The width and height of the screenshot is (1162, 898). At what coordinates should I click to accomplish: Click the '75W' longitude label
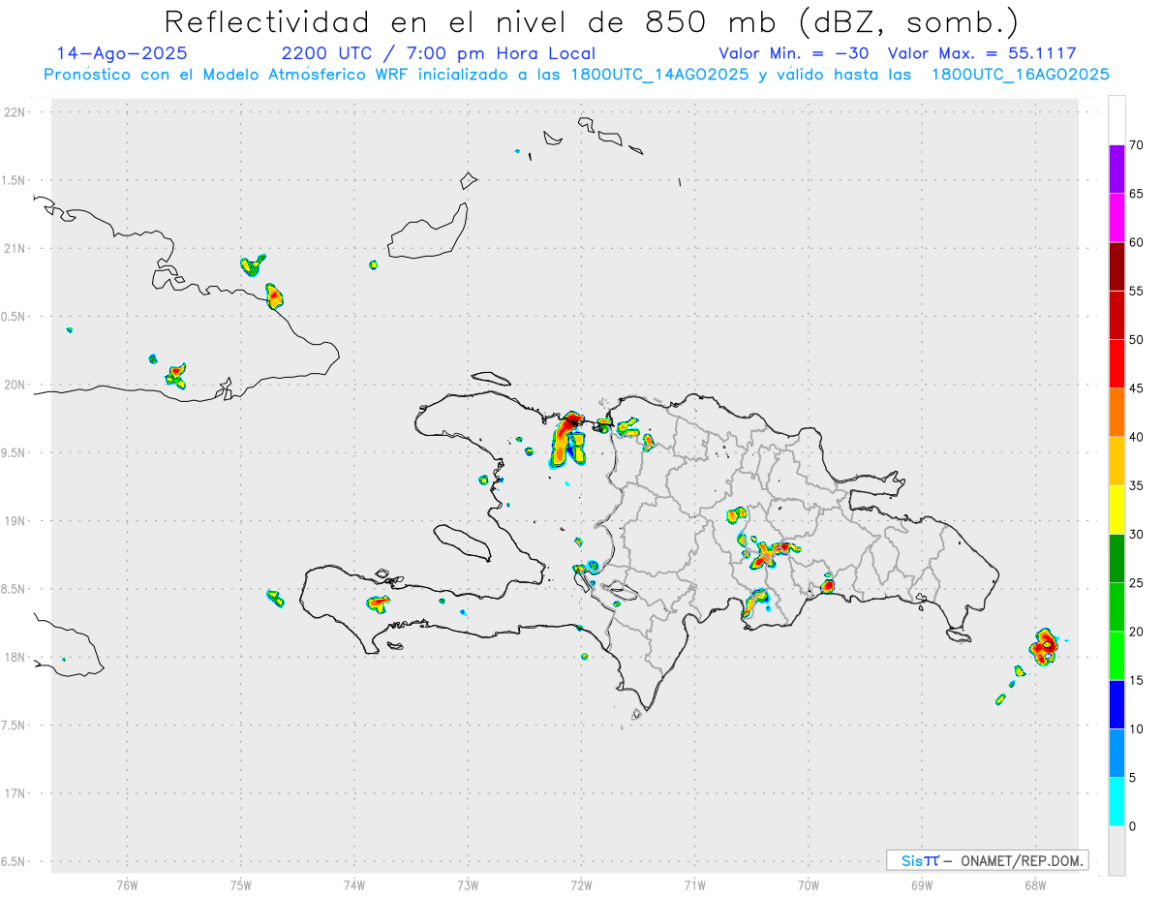point(240,884)
